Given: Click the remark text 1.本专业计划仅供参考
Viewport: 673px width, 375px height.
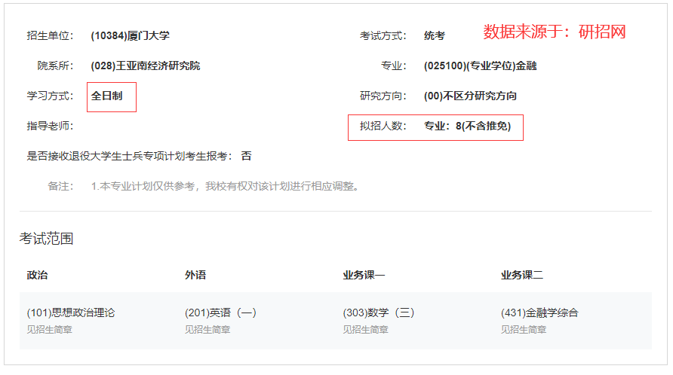Looking at the screenshot, I should [143, 187].
